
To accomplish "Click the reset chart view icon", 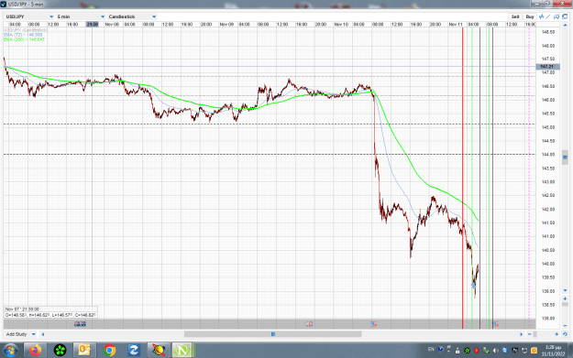I will [565, 334].
